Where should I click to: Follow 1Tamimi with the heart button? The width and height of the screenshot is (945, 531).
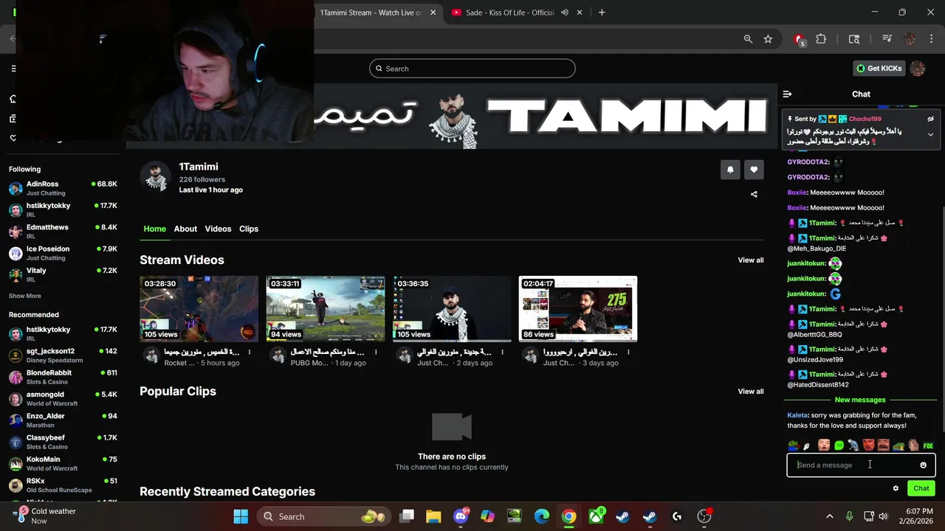click(754, 170)
